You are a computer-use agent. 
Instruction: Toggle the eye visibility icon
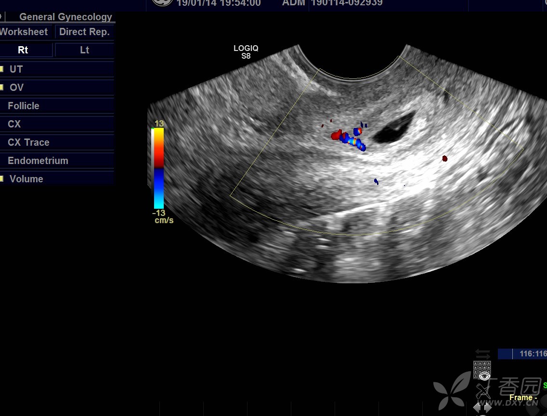(x=484, y=376)
